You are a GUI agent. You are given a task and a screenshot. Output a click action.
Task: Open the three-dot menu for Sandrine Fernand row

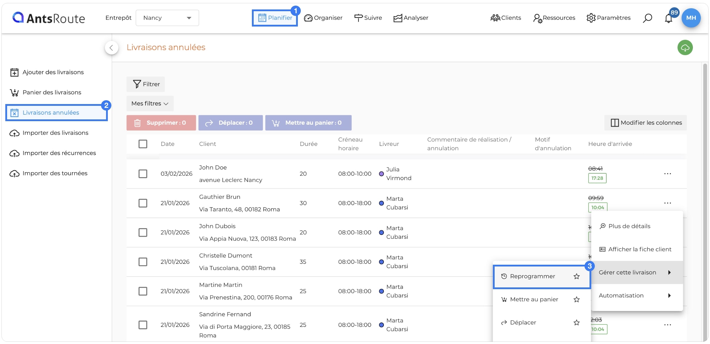click(668, 325)
